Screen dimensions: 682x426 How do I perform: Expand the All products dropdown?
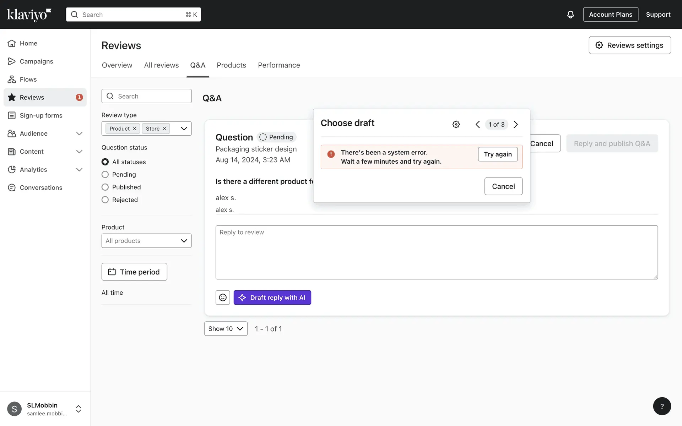pyautogui.click(x=146, y=241)
